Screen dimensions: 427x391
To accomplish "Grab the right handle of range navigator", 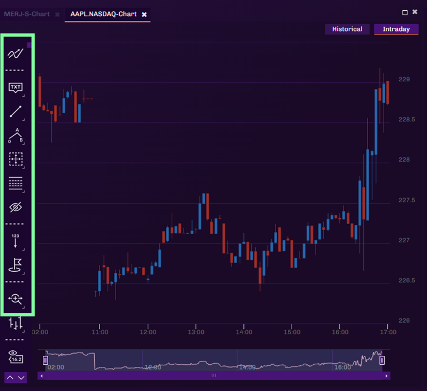I will tap(382, 361).
